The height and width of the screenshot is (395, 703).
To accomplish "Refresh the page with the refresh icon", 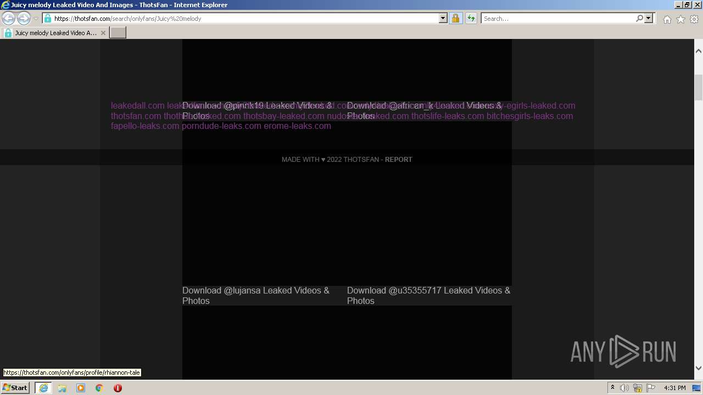I will point(471,18).
